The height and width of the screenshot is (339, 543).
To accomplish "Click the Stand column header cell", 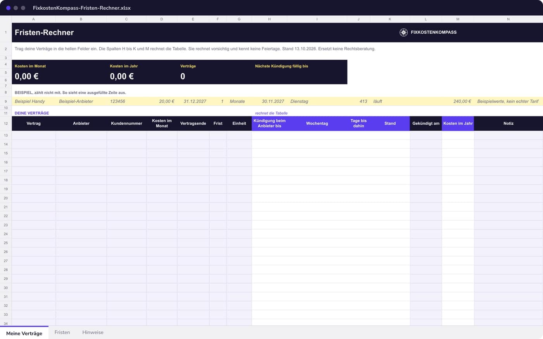I will pos(390,124).
